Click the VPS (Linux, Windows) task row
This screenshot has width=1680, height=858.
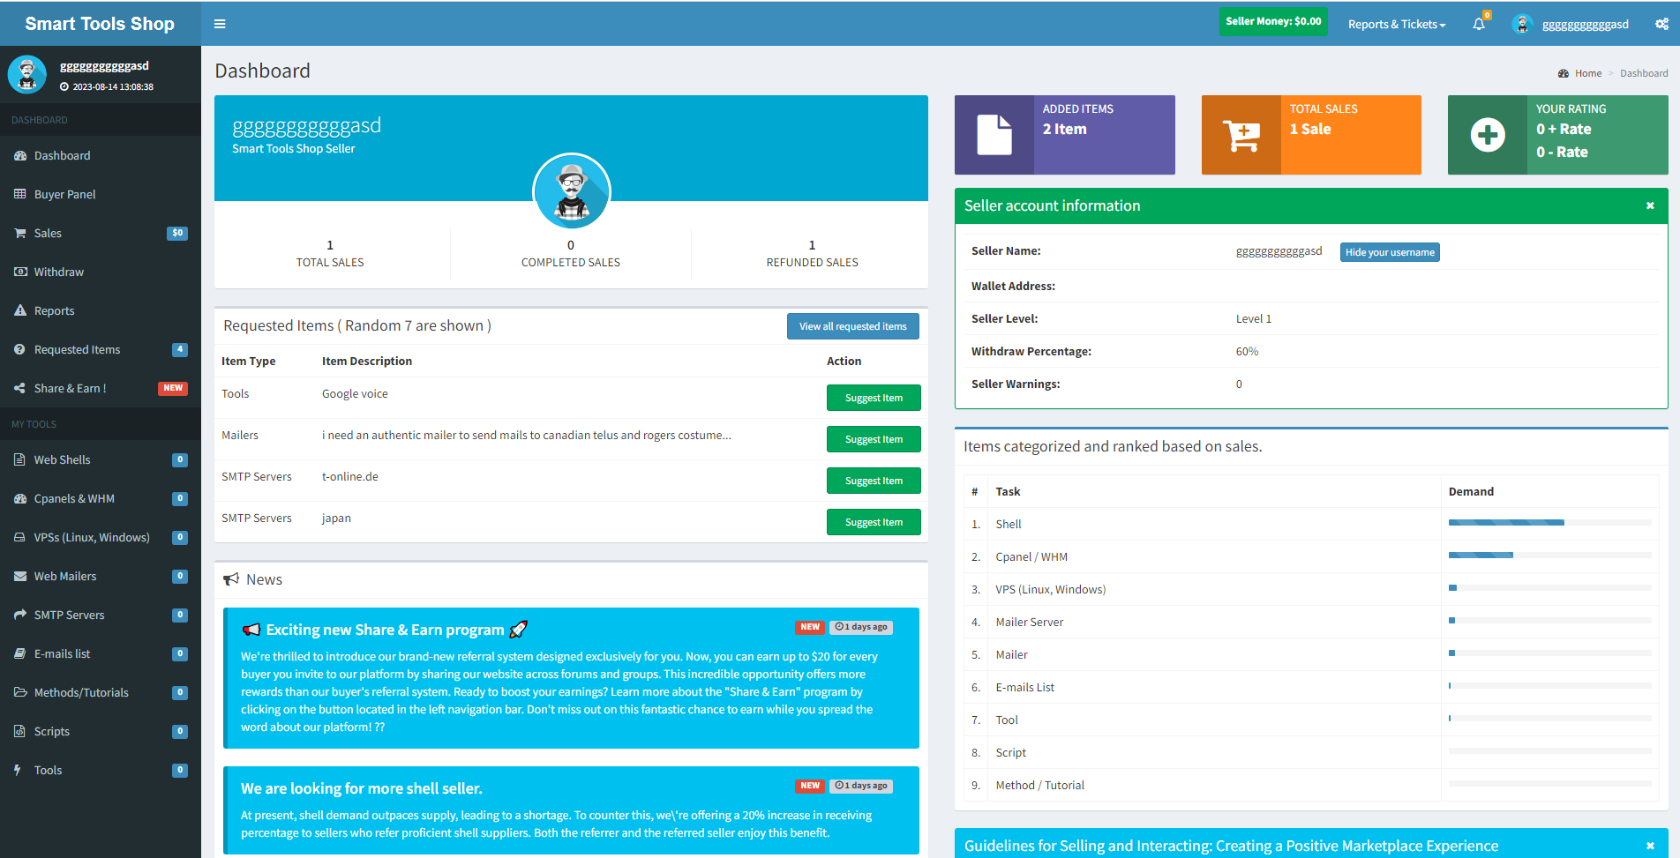(x=1311, y=589)
